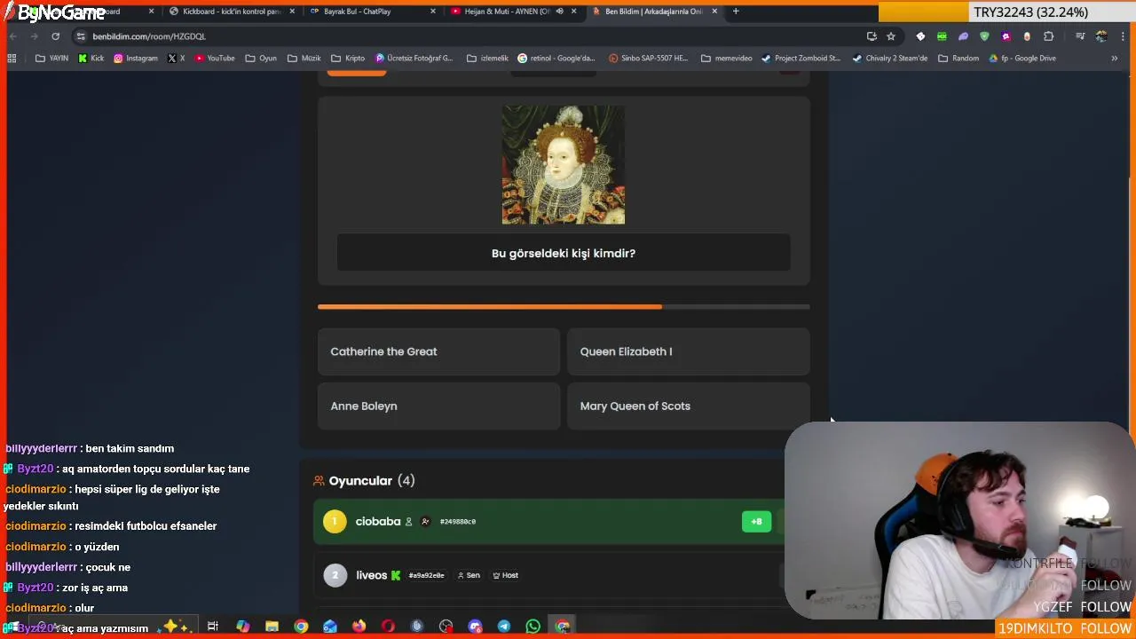Click the Host label next to liveos
Screen dimensions: 1136x639
point(505,575)
